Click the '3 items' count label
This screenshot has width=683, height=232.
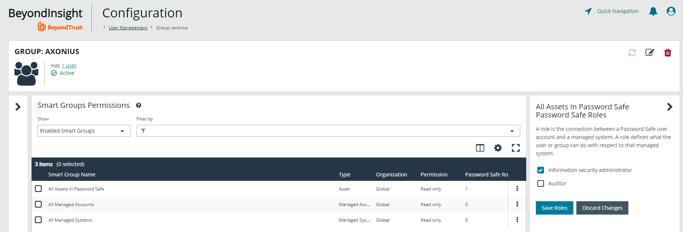point(44,164)
